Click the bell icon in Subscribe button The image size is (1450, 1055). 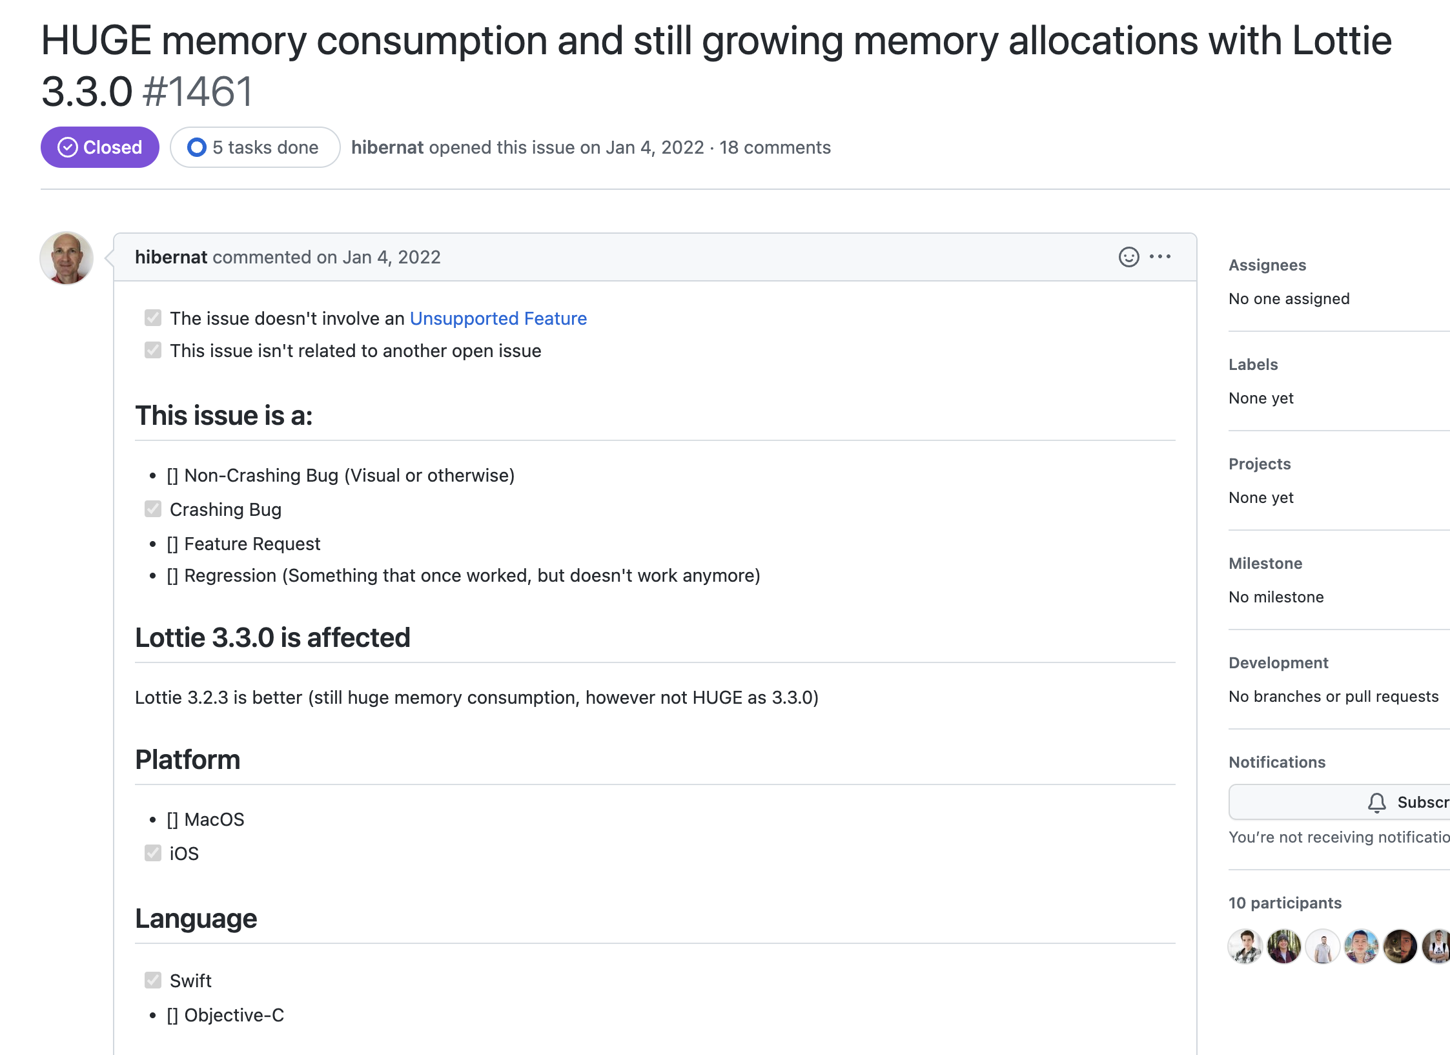point(1376,803)
